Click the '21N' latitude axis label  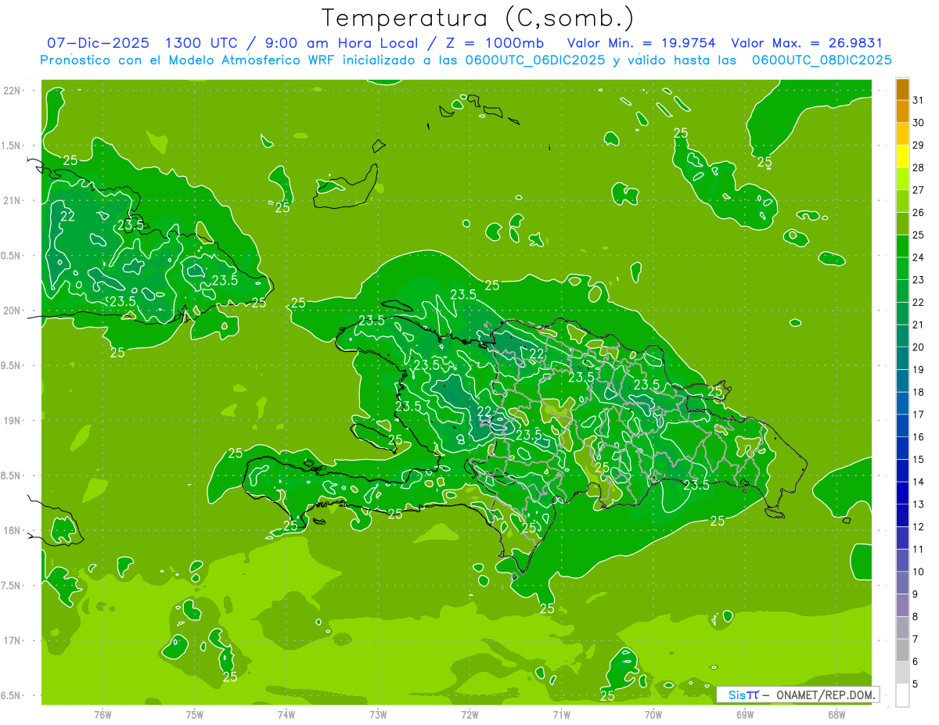coord(12,201)
